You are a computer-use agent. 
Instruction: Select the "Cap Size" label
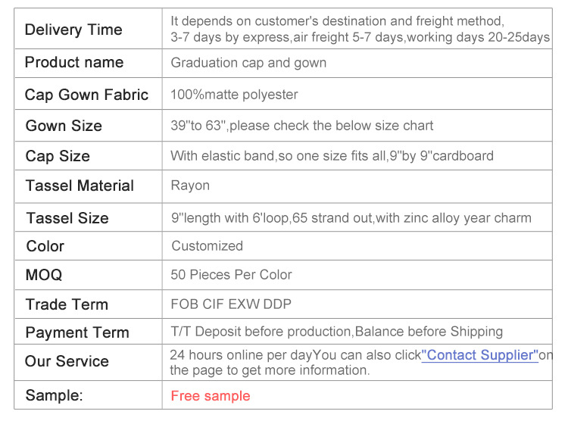[x=58, y=156]
